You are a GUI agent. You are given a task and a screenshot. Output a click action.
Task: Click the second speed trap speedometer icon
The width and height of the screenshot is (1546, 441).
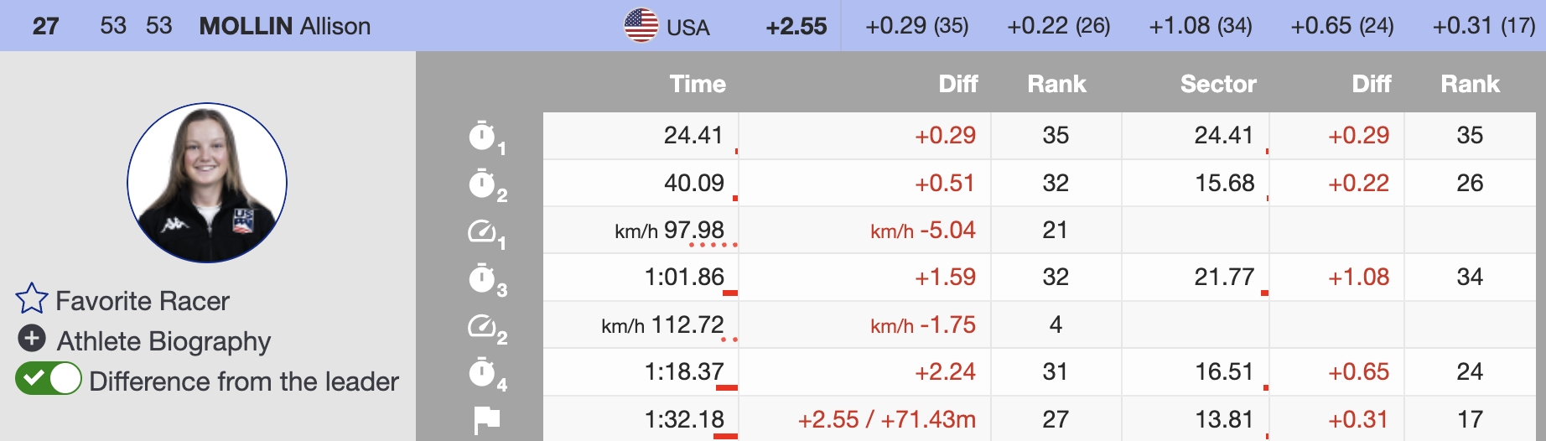[482, 325]
